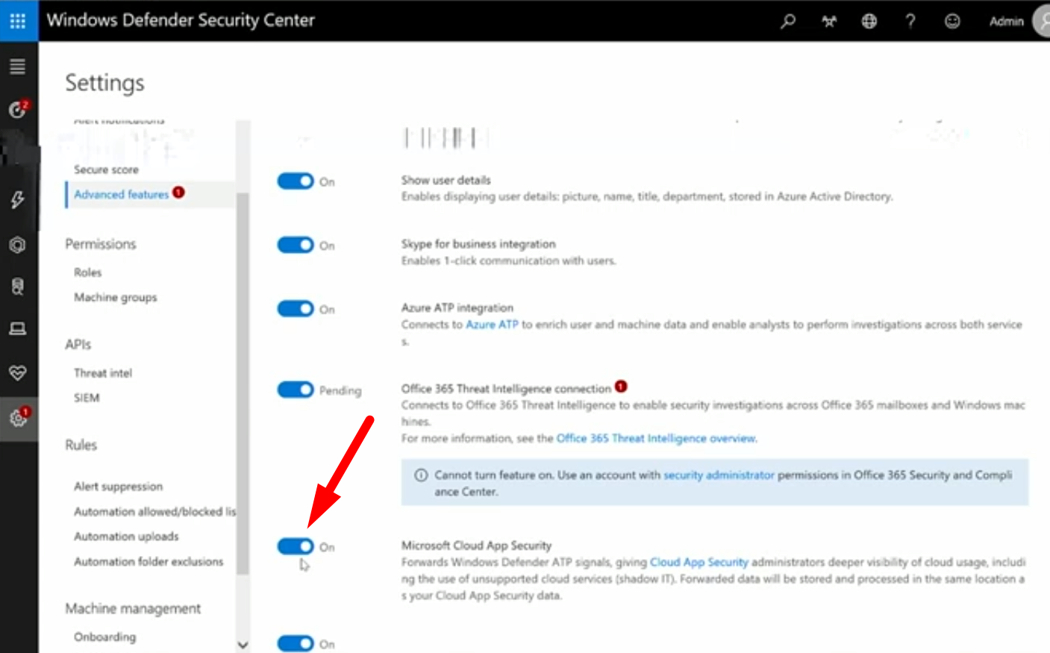This screenshot has width=1050, height=653.
Task: Click the info icon in the blue banner
Action: point(421,475)
